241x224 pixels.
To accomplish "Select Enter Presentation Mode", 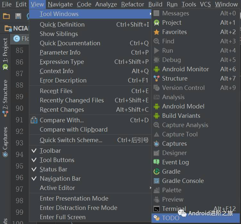I will point(90,198).
